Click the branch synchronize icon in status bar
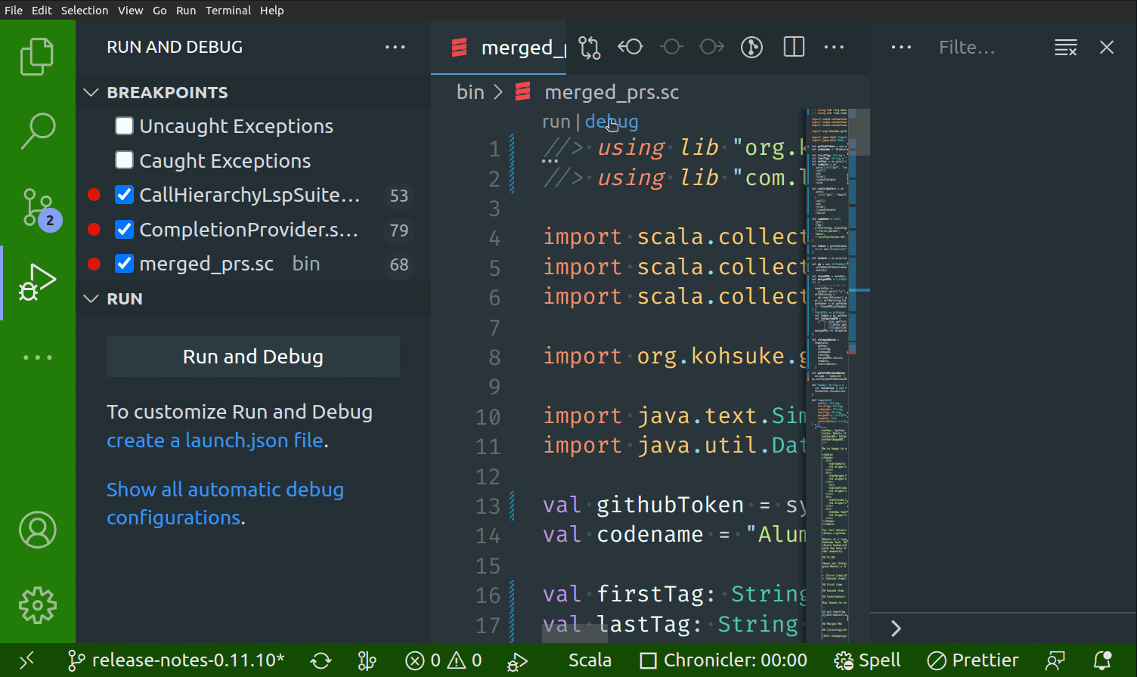 click(321, 660)
